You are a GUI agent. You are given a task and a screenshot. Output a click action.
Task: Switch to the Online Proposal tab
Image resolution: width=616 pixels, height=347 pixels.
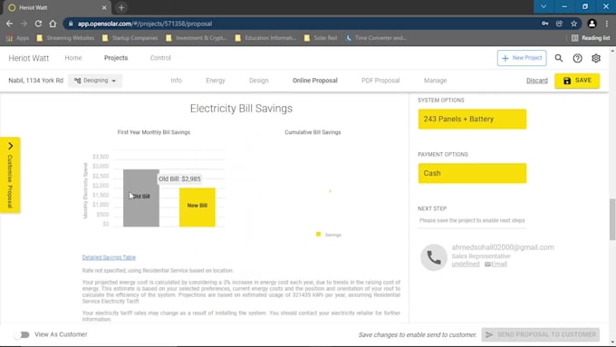pos(314,81)
